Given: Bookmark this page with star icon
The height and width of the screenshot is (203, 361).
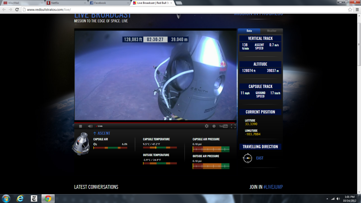Looking at the screenshot, I should point(350,10).
